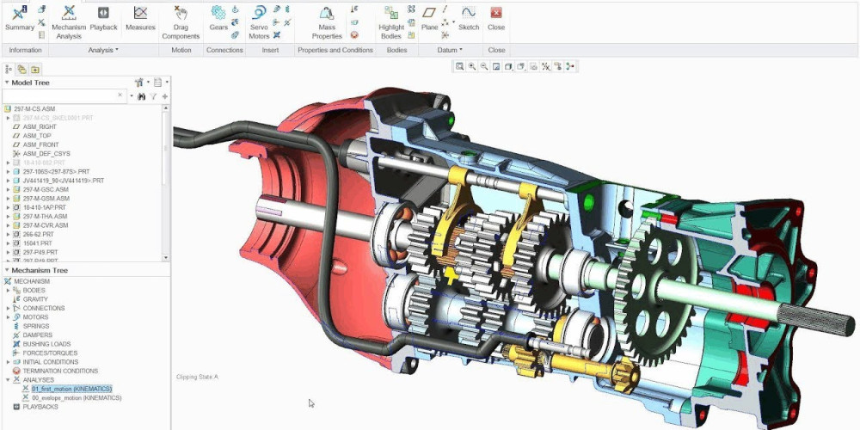
Task: Expand 297-M-CS_SKEL0001.PRT node
Action: [9, 118]
